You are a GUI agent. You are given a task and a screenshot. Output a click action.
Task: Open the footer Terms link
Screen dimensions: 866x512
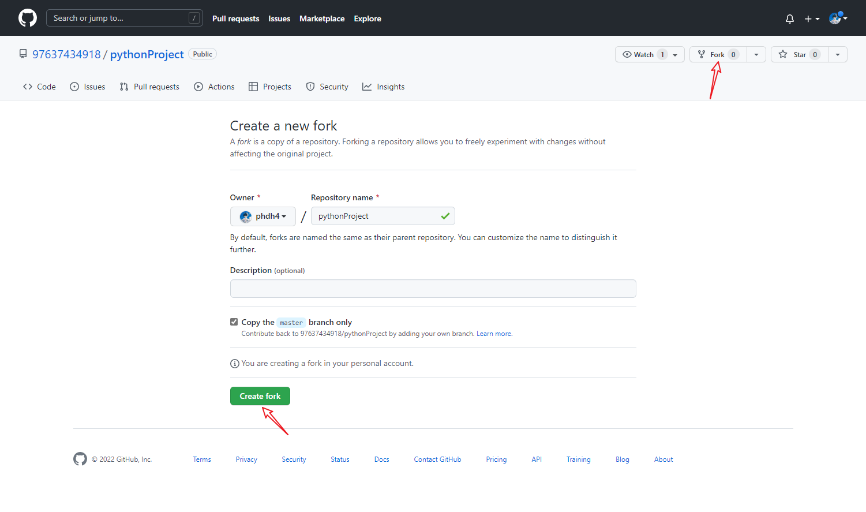click(202, 459)
